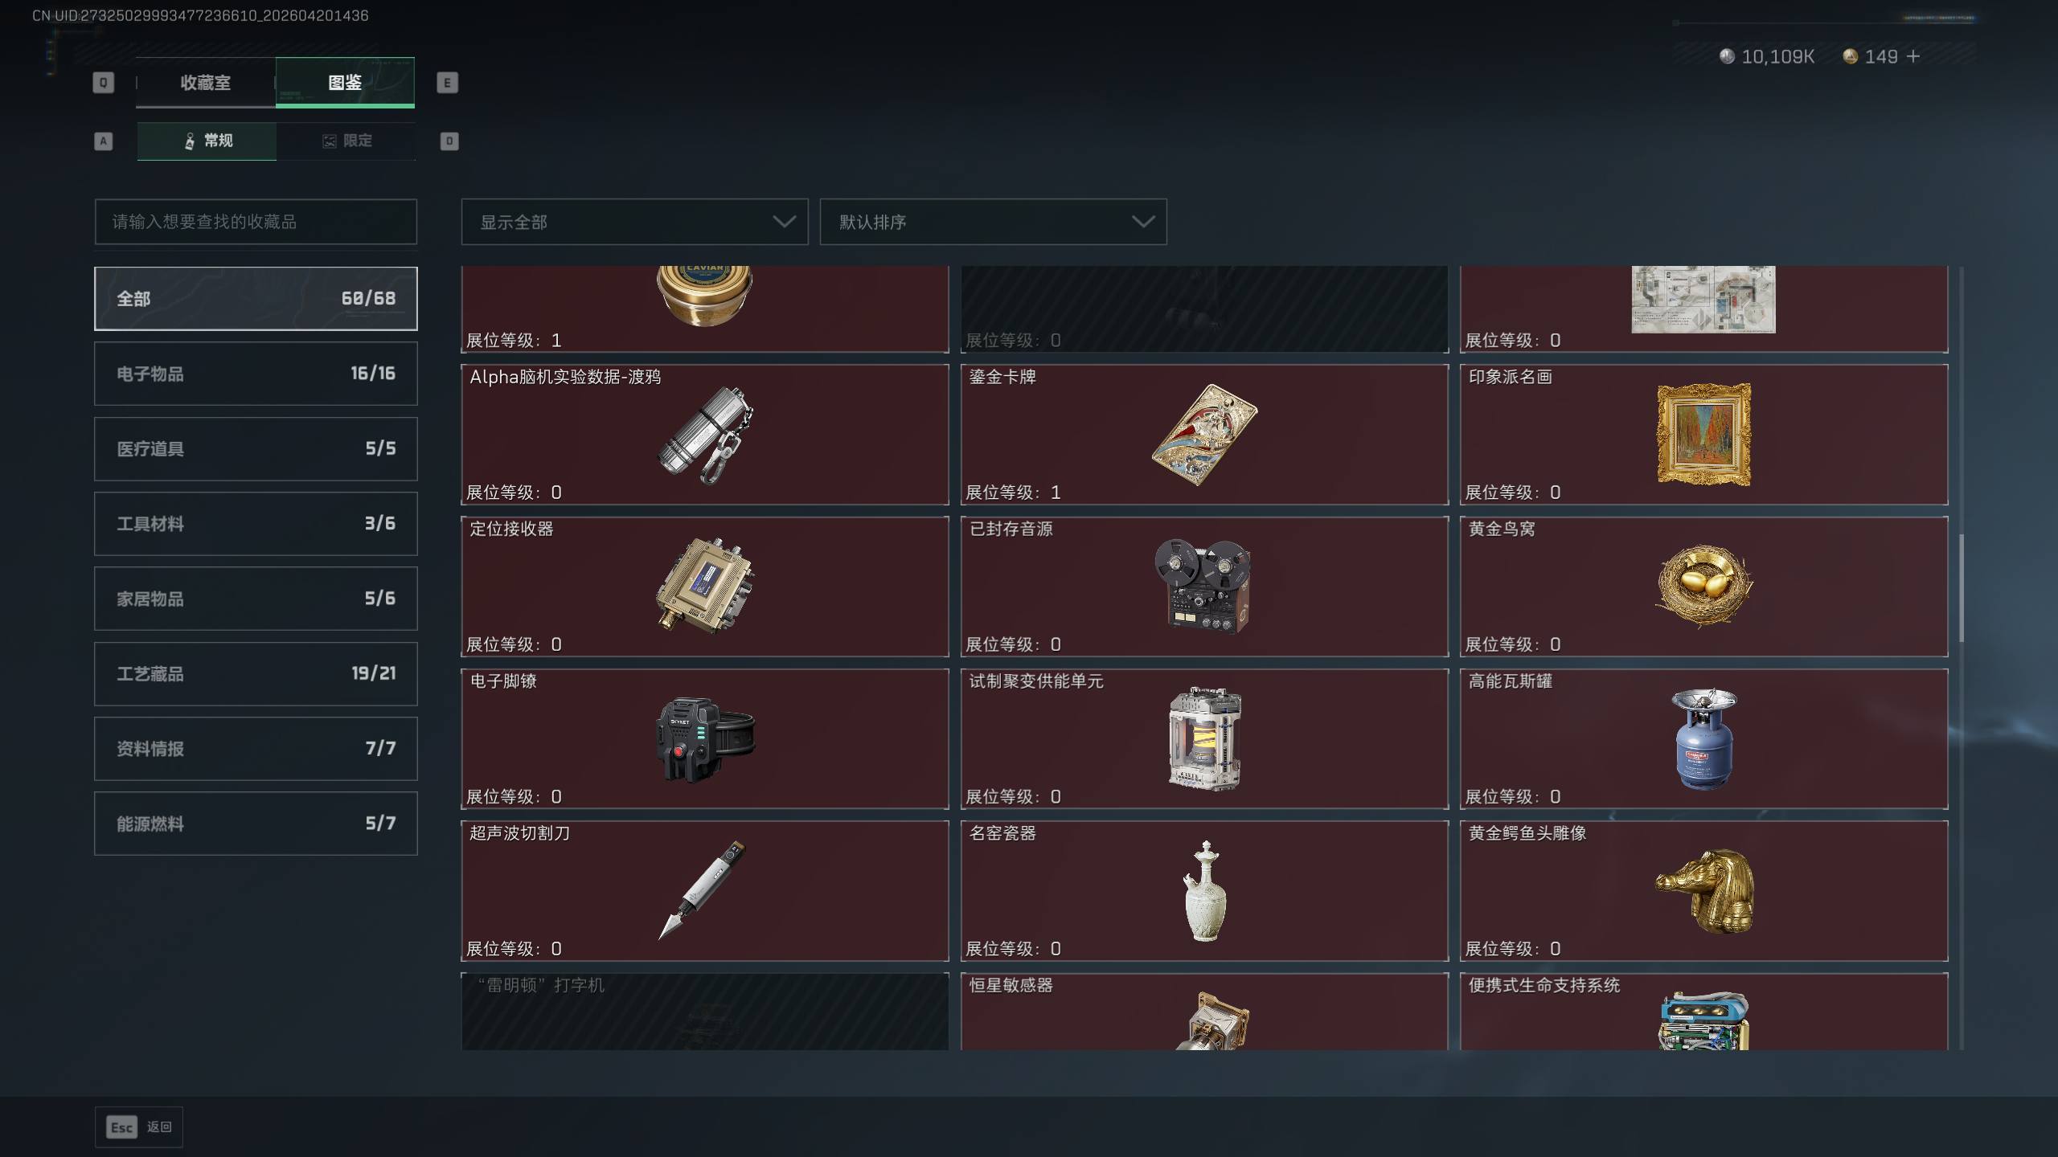The image size is (2058, 1157).
Task: Open the 默认排序 sort dropdown
Action: point(993,222)
